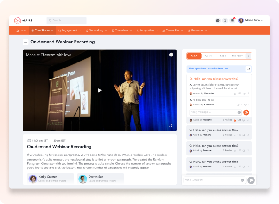The image size is (279, 204).
Task: Send the reply with orange send button
Action: (x=246, y=112)
